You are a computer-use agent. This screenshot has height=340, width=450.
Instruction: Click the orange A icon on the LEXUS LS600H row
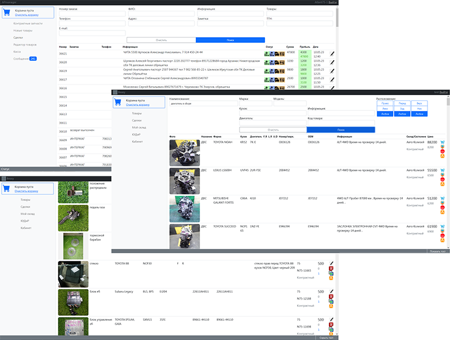(443, 184)
